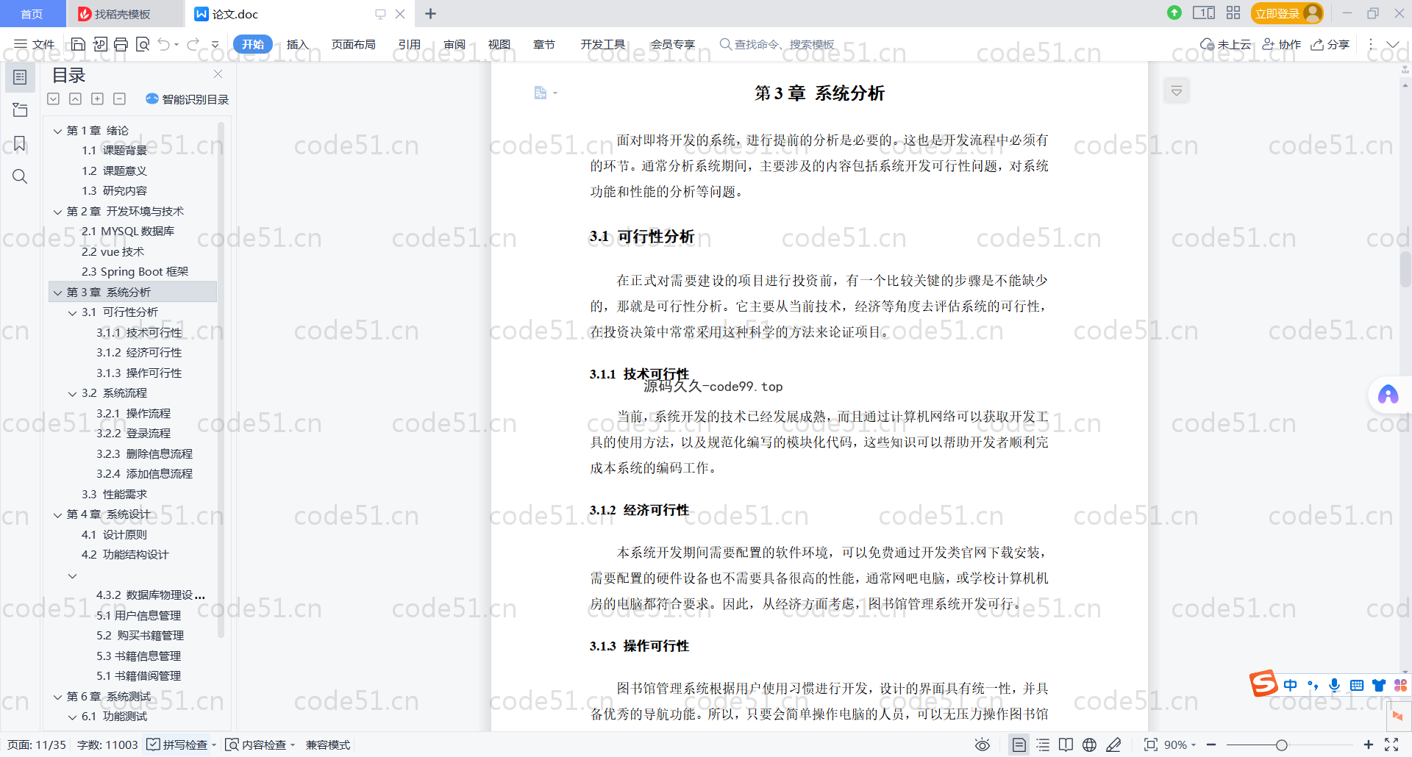This screenshot has height=757, width=1412.
Task: Collapse 第4章 系统设计 node
Action: tap(57, 514)
